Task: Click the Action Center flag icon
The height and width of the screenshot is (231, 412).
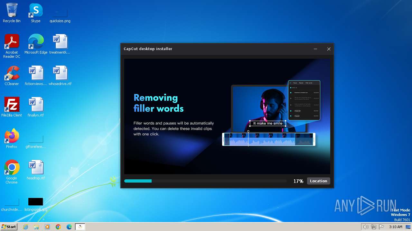Action: 382,227
